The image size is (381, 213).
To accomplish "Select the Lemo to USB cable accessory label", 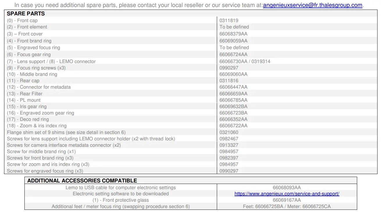I will pyautogui.click(x=121, y=188).
